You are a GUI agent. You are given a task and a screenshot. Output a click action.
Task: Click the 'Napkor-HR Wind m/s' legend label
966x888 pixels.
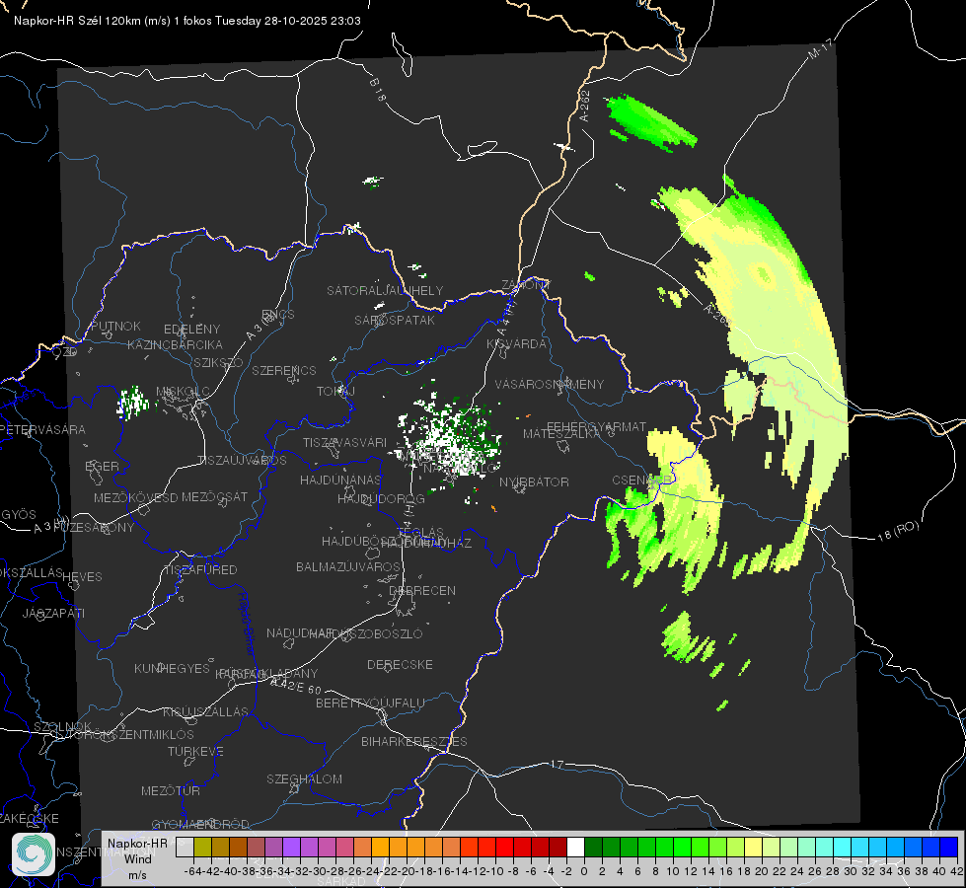click(x=137, y=858)
